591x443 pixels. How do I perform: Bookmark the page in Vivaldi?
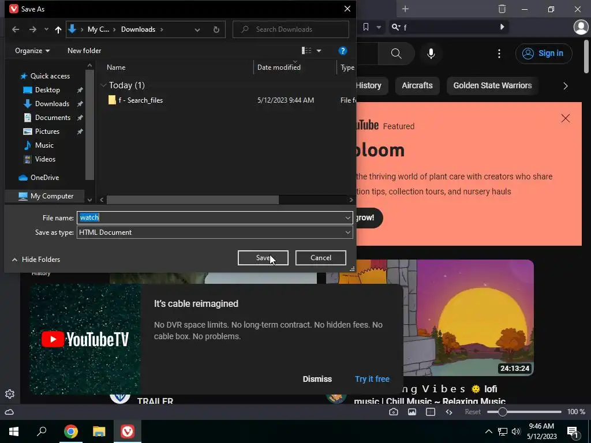click(365, 27)
